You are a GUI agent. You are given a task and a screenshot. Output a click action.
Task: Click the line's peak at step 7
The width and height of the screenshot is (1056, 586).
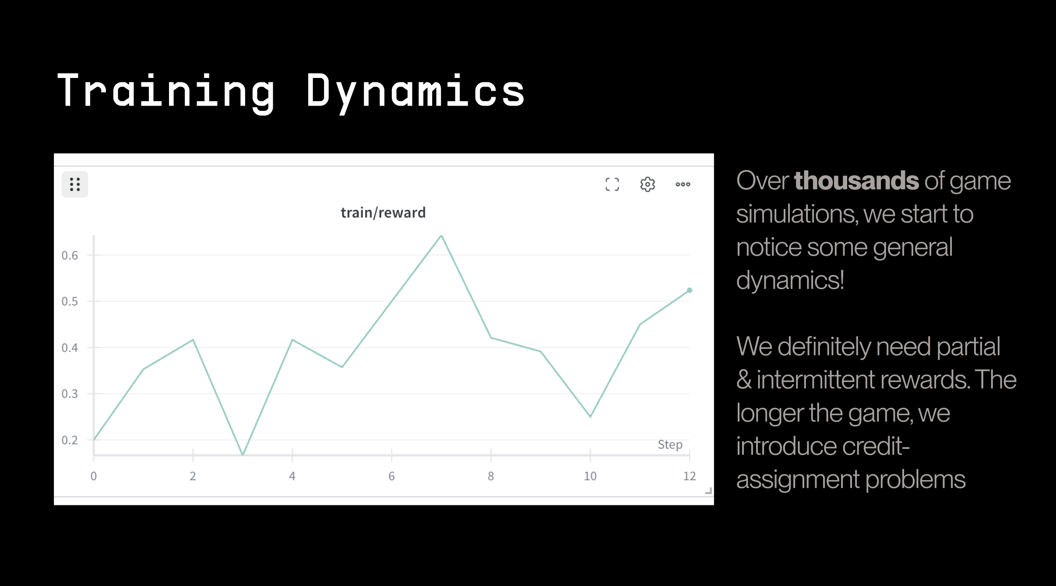click(441, 236)
